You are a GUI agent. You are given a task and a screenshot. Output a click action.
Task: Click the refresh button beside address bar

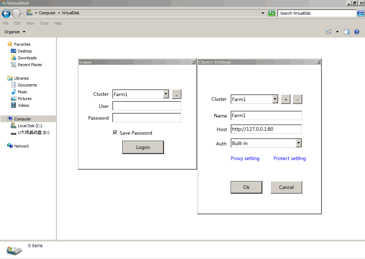click(x=272, y=13)
